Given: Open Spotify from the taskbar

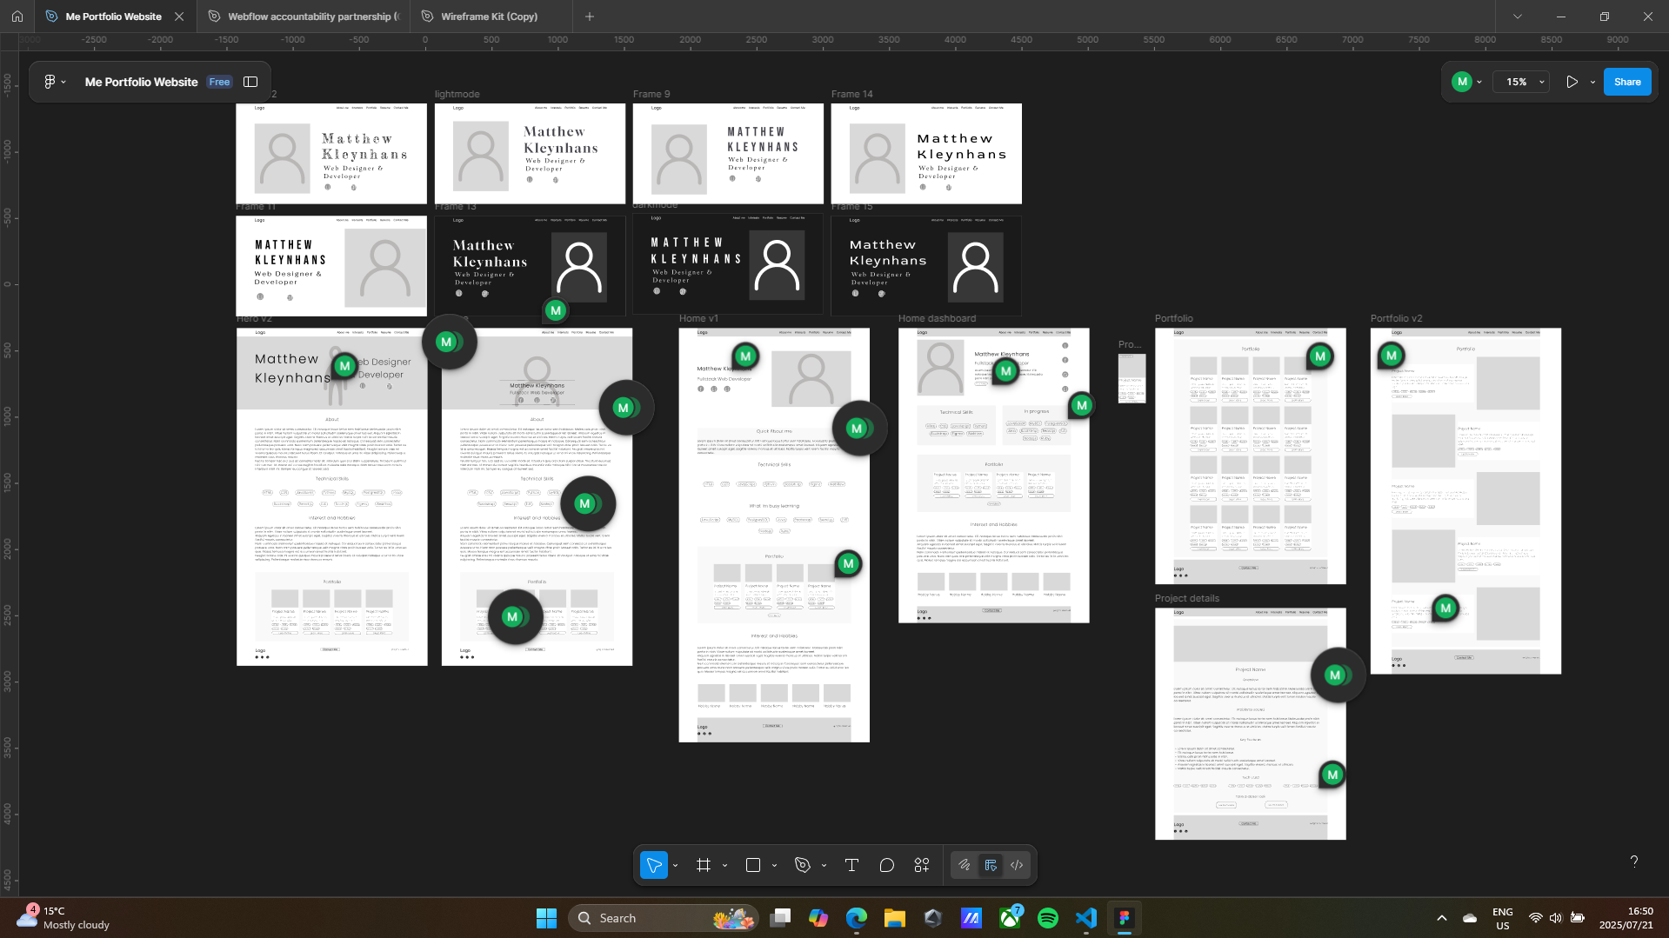Looking at the screenshot, I should 1048,918.
